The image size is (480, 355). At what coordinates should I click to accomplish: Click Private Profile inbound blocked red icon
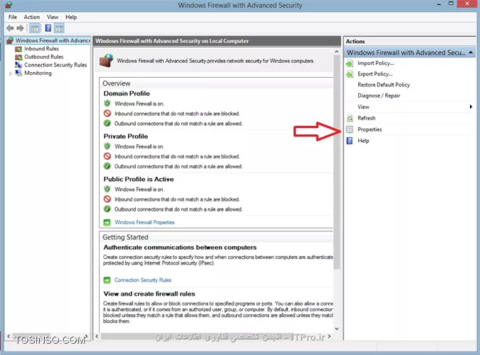tap(107, 156)
